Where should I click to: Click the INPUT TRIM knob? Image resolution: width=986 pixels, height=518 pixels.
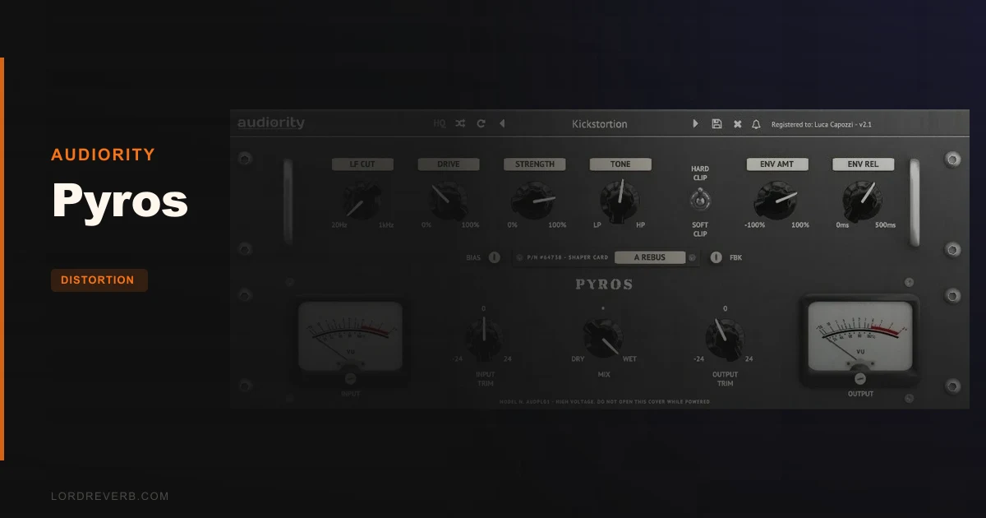point(484,338)
